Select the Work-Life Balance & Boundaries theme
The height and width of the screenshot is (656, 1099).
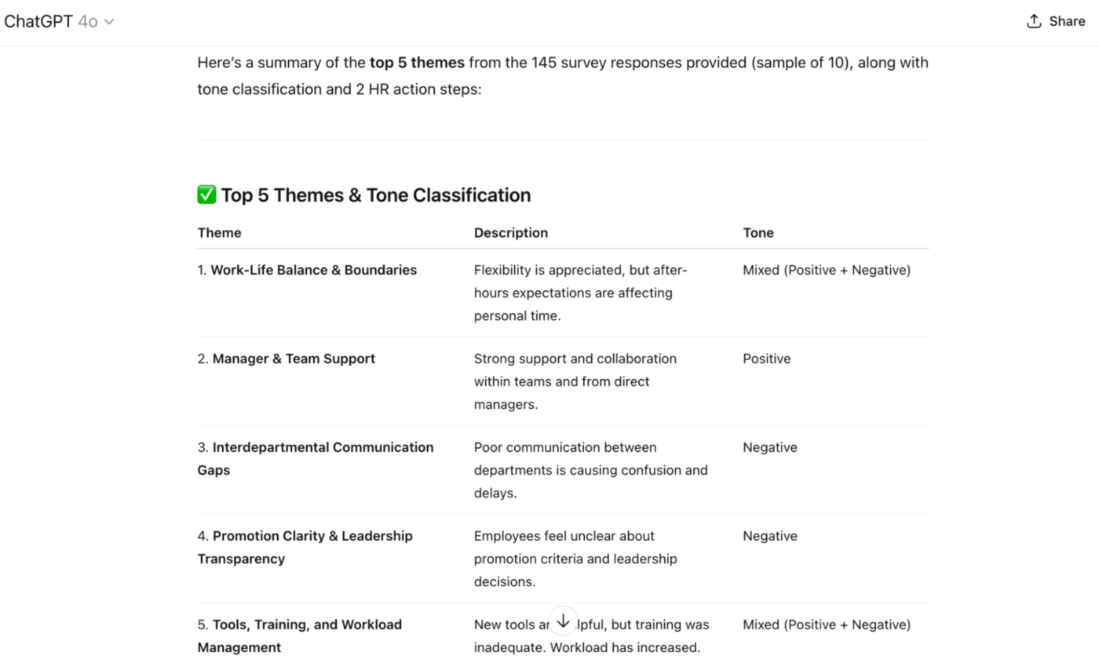(x=313, y=270)
